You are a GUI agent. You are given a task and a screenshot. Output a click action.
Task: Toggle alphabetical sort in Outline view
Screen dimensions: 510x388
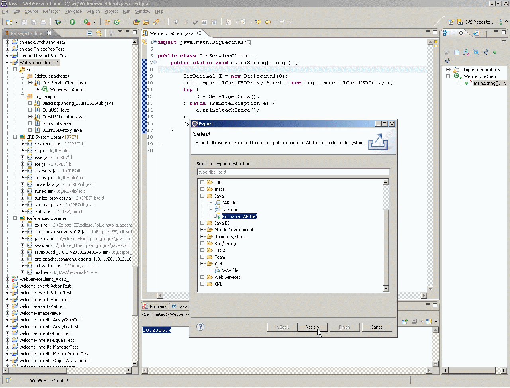coord(466,53)
